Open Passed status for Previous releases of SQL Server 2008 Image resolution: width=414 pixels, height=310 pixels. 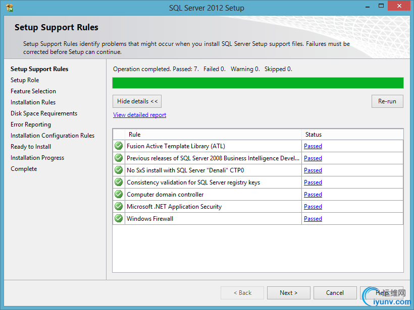(x=313, y=158)
